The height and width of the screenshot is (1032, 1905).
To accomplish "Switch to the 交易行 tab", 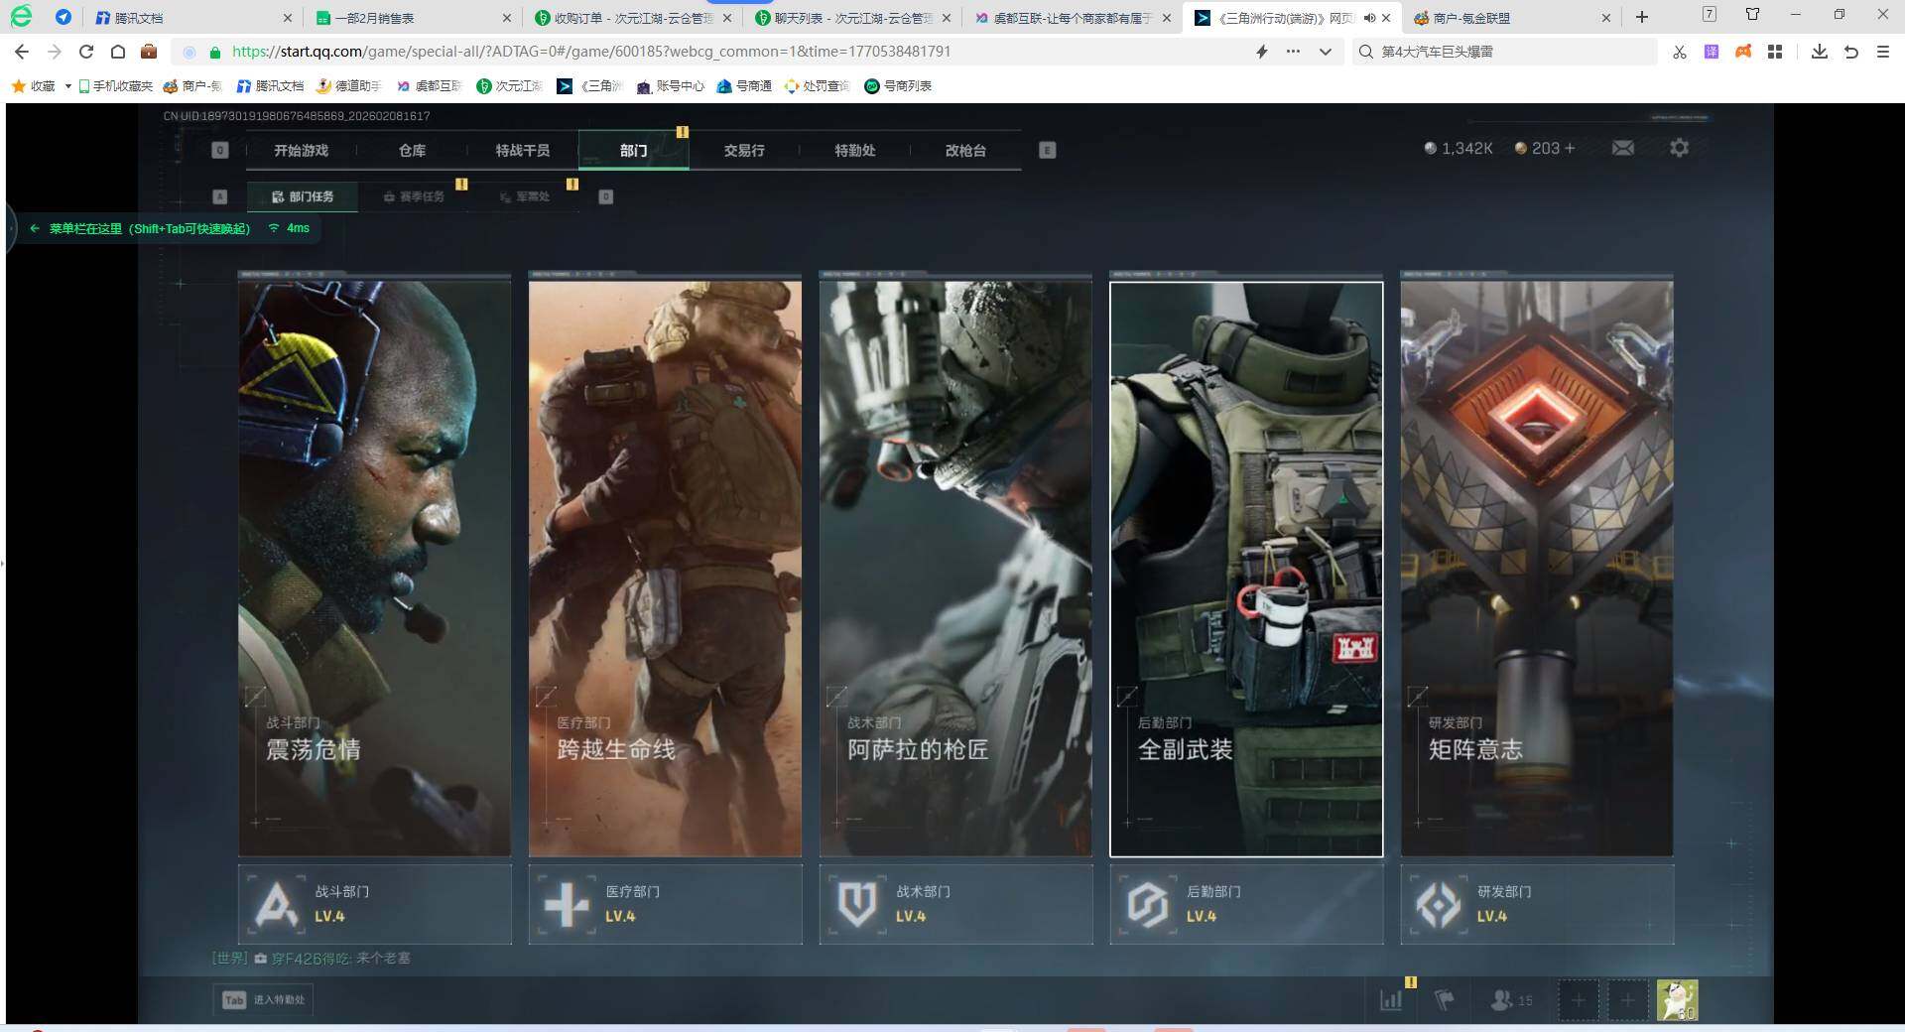I will 743,151.
